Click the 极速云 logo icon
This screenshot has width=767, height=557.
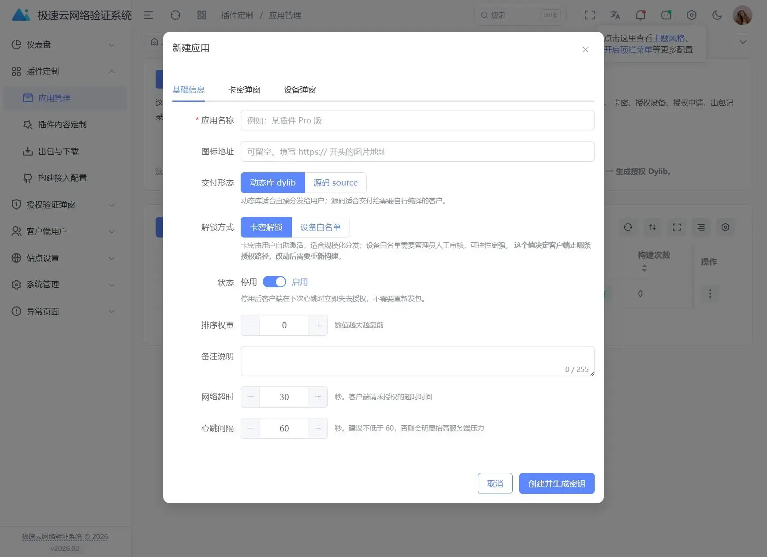(21, 15)
